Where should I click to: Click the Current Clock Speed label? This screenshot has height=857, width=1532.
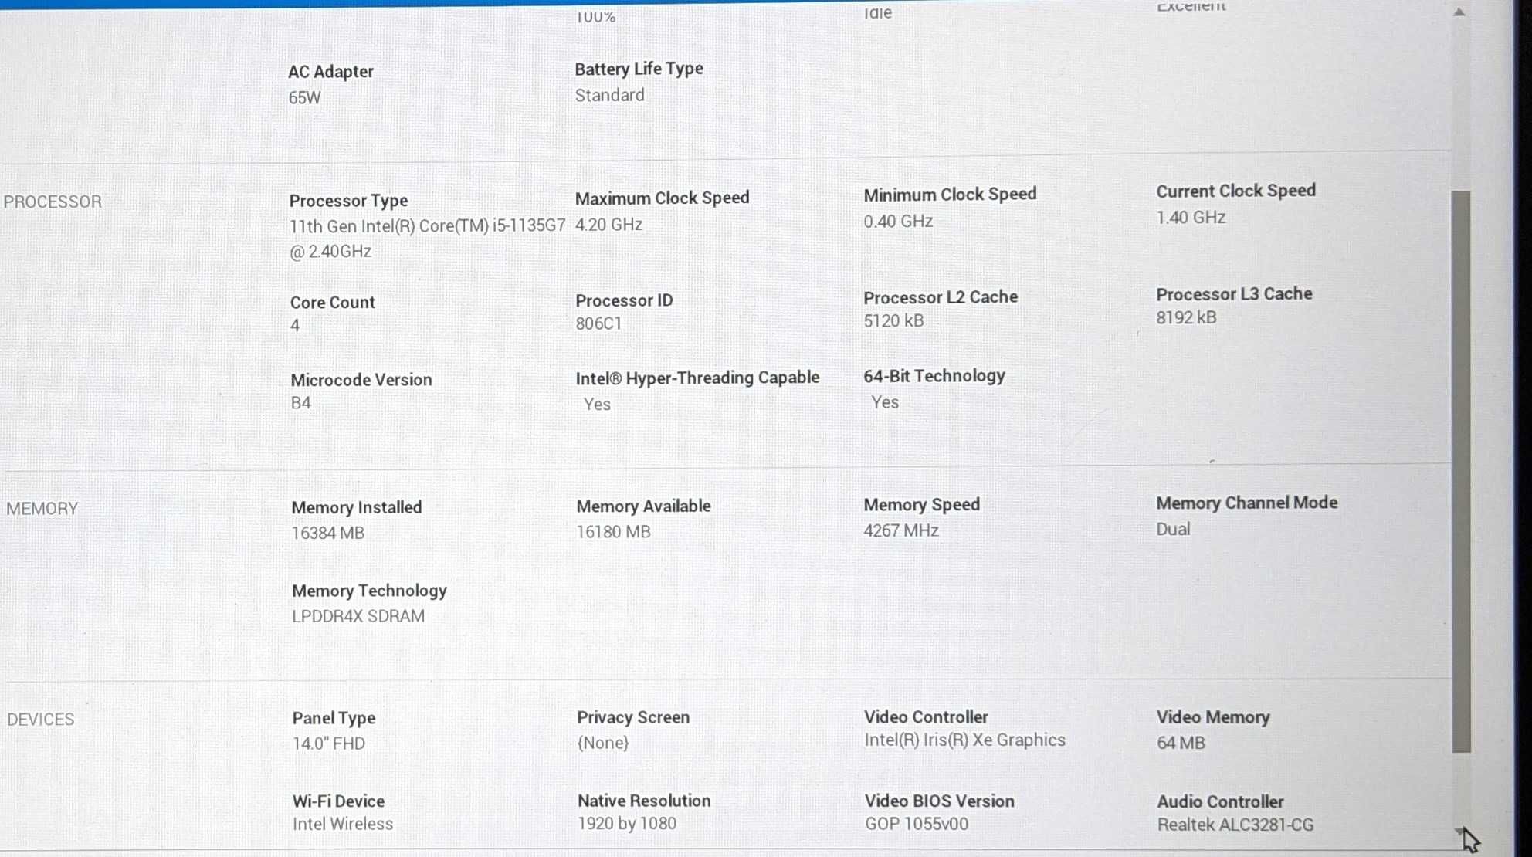pos(1235,191)
